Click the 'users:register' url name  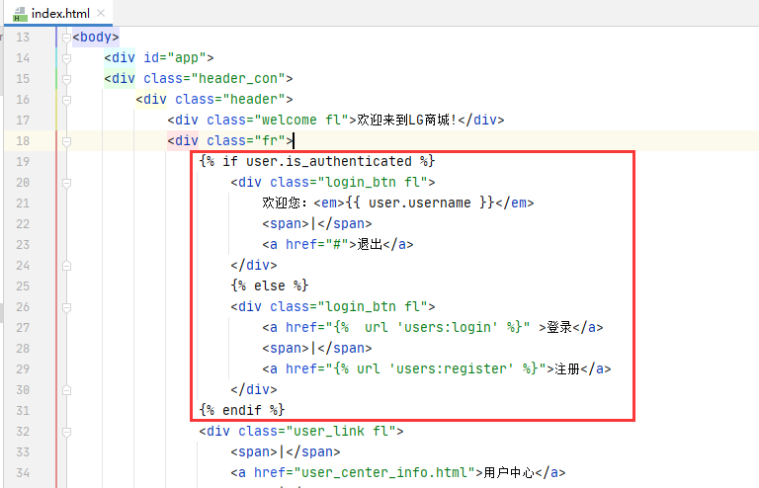(x=451, y=369)
